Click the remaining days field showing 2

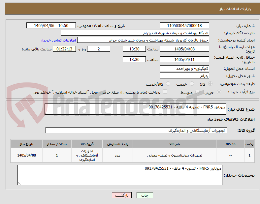pos(99,49)
